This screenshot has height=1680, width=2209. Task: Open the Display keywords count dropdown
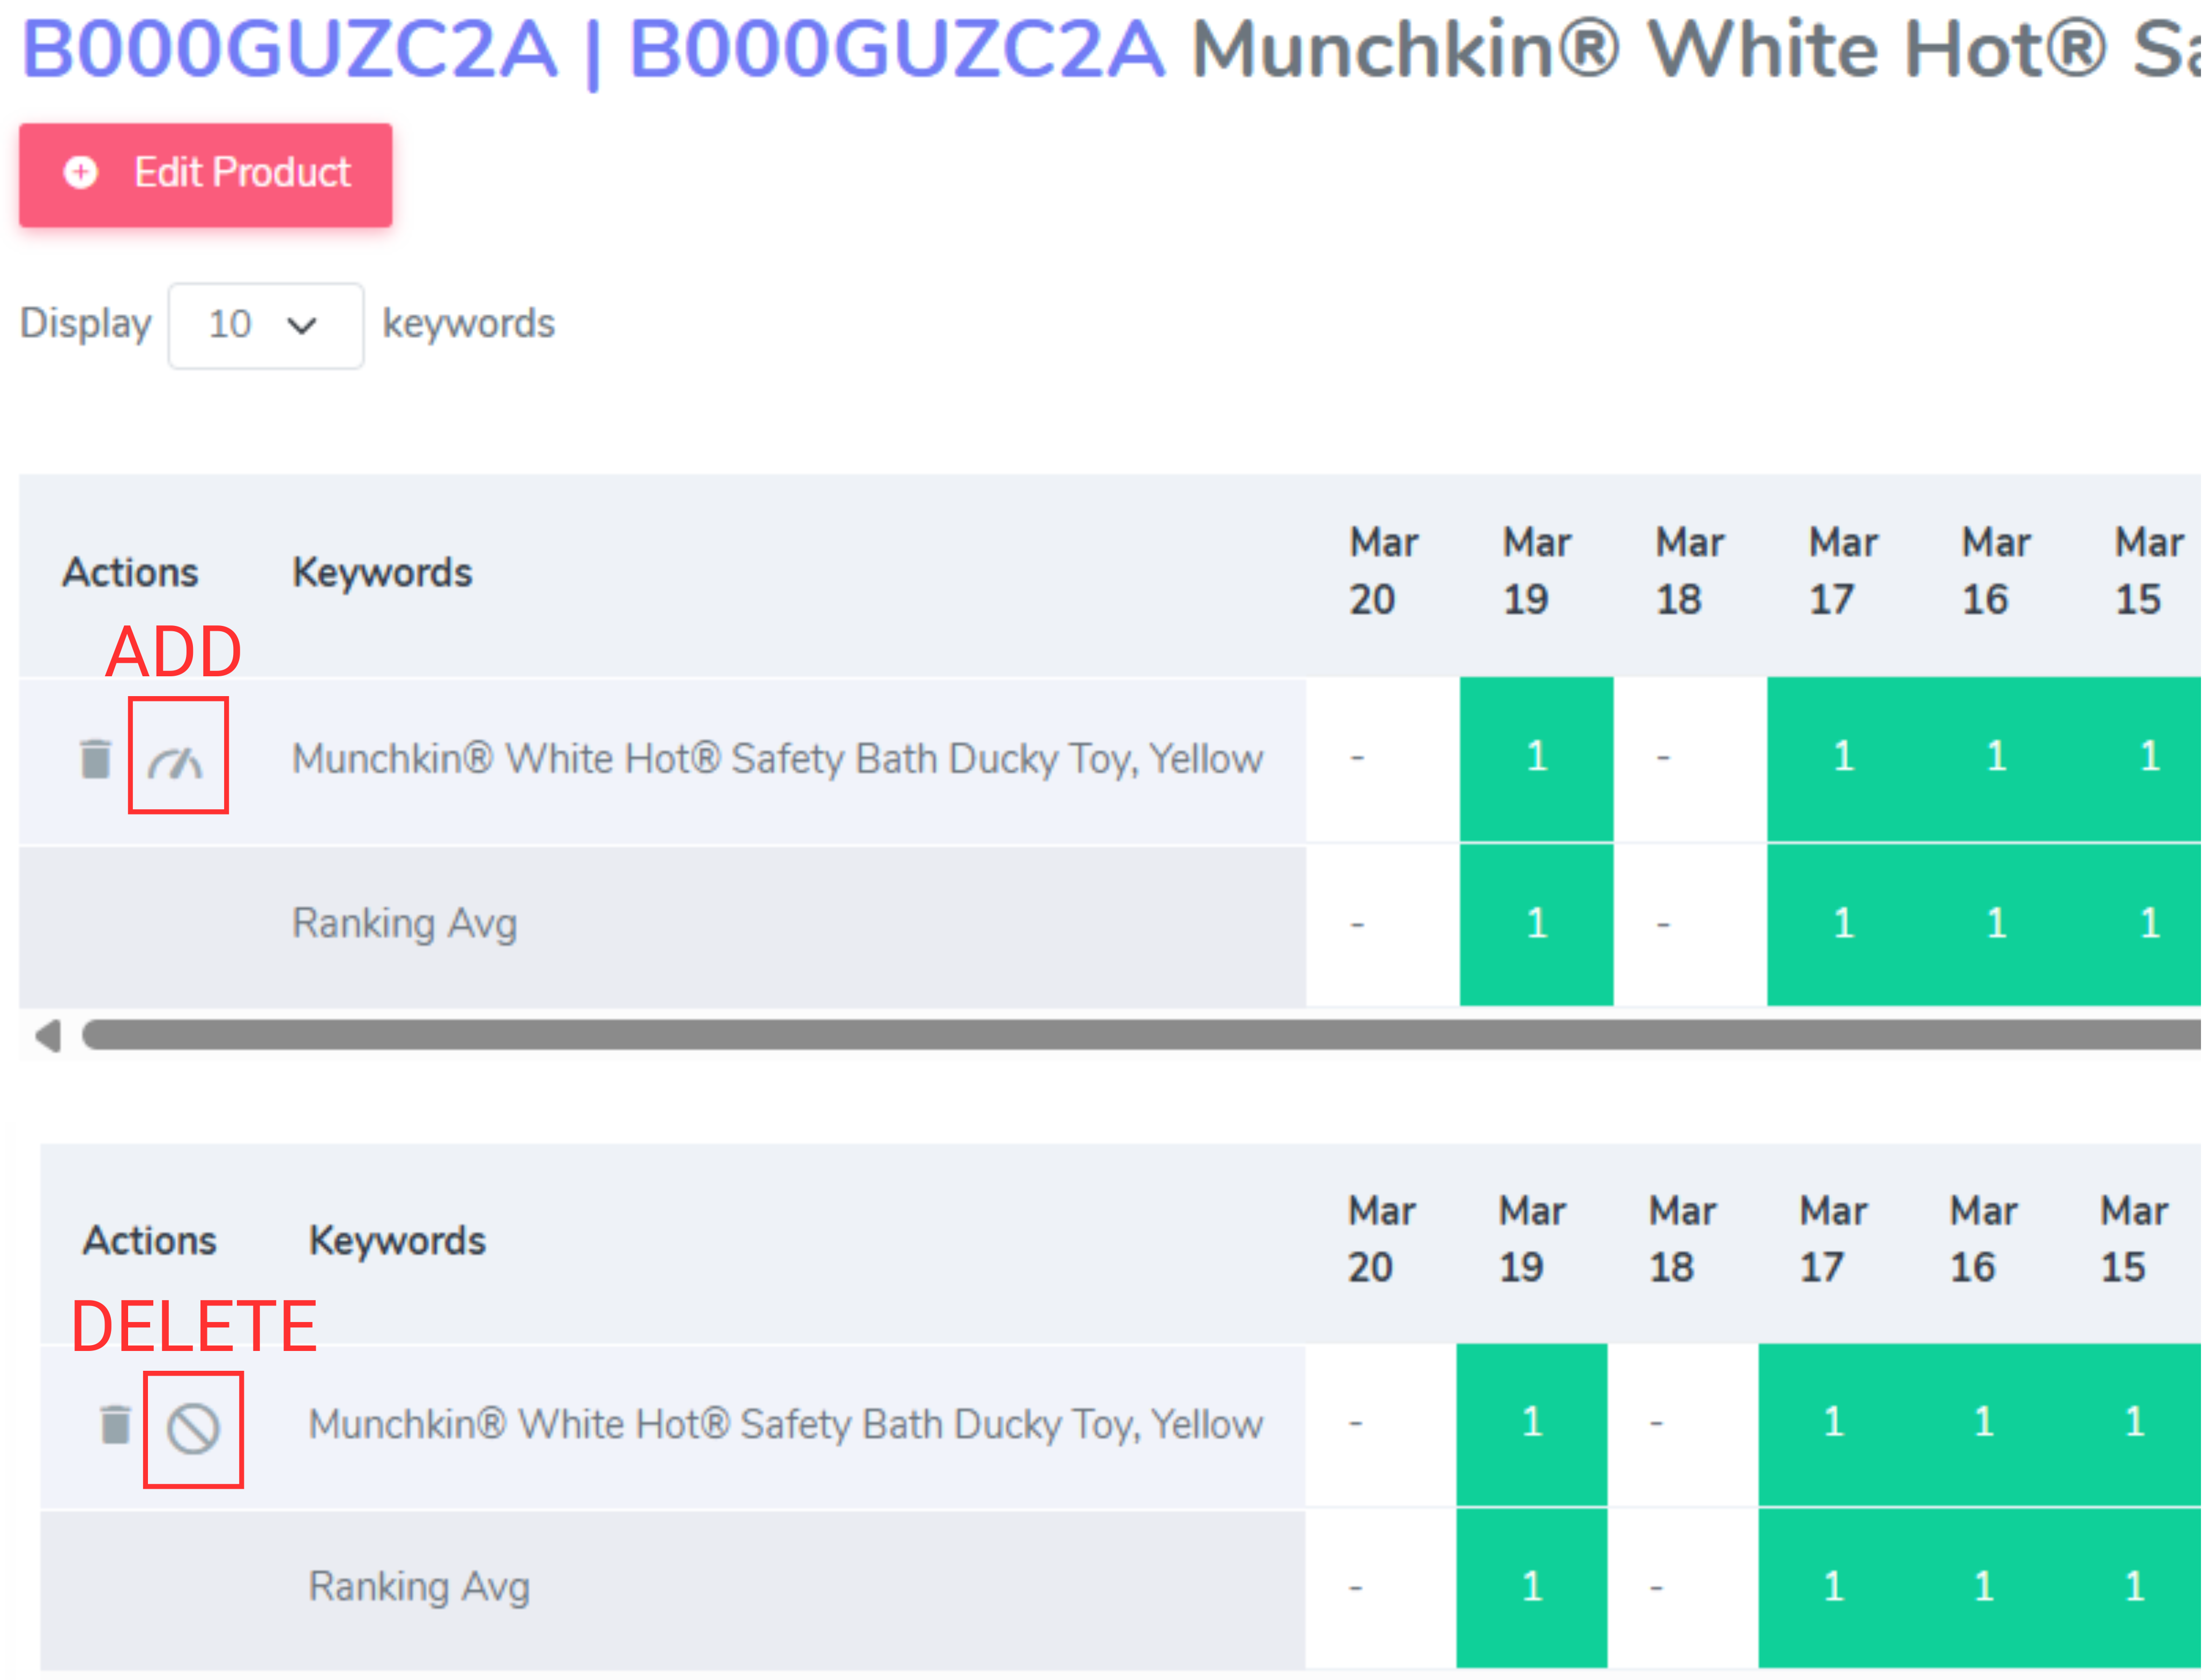coord(265,325)
